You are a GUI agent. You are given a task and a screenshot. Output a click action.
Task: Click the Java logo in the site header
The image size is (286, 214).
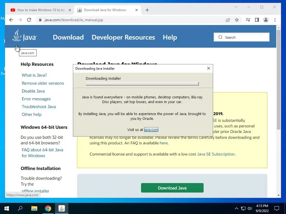25,35
